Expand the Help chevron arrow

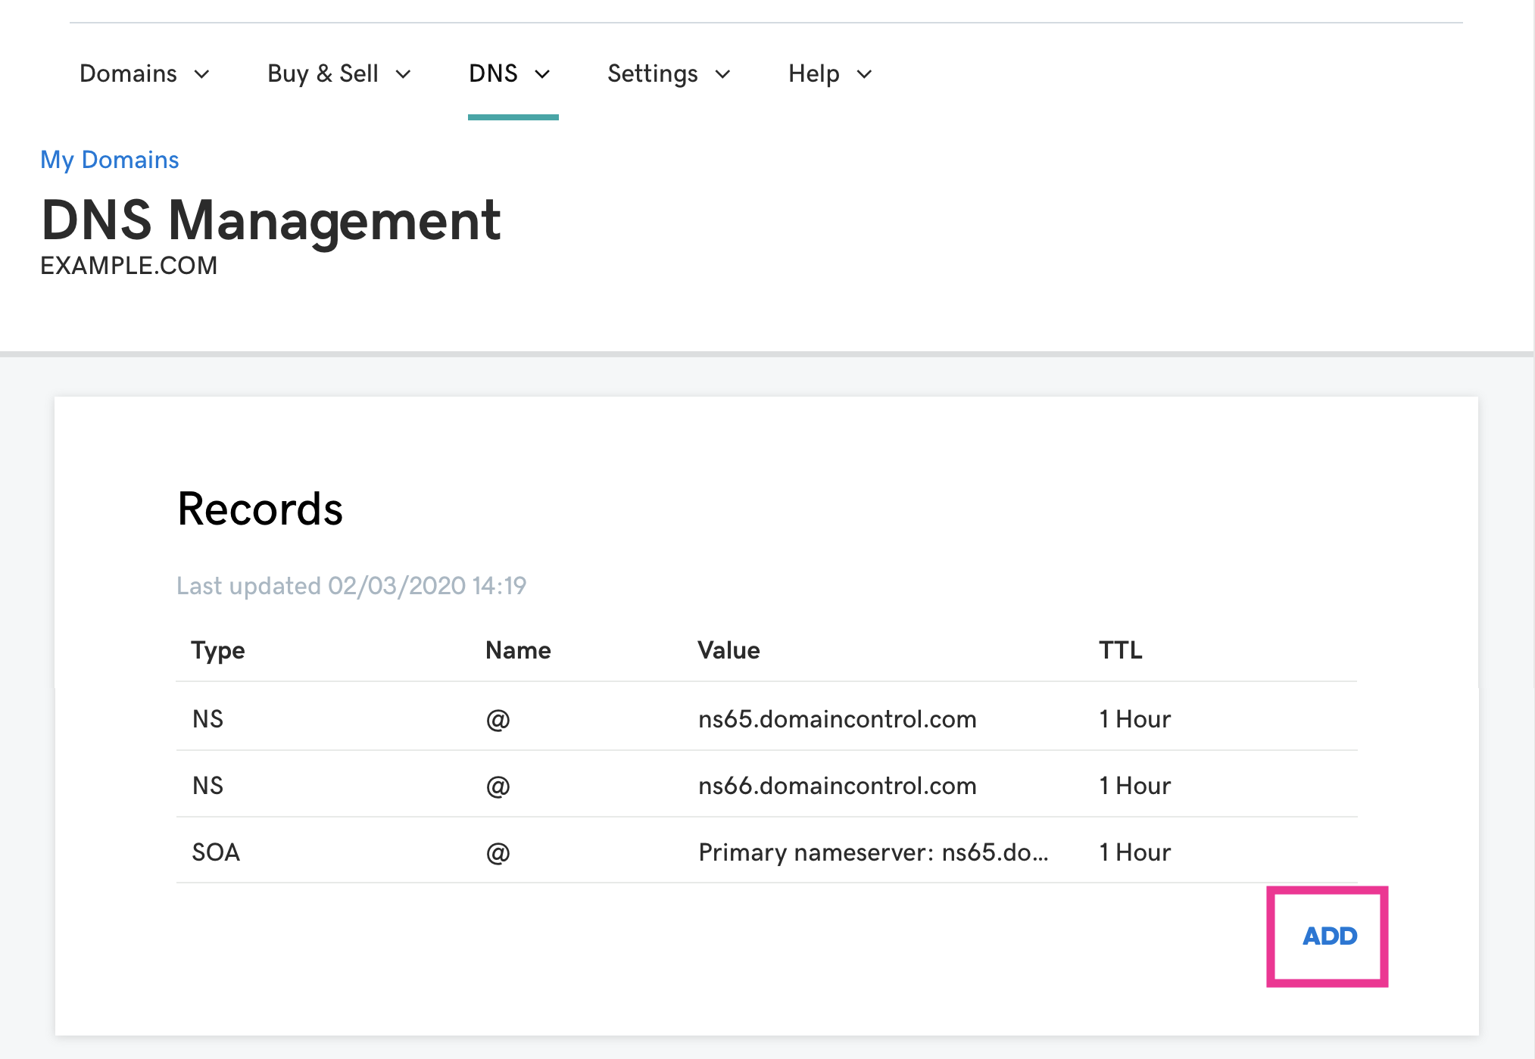point(864,74)
